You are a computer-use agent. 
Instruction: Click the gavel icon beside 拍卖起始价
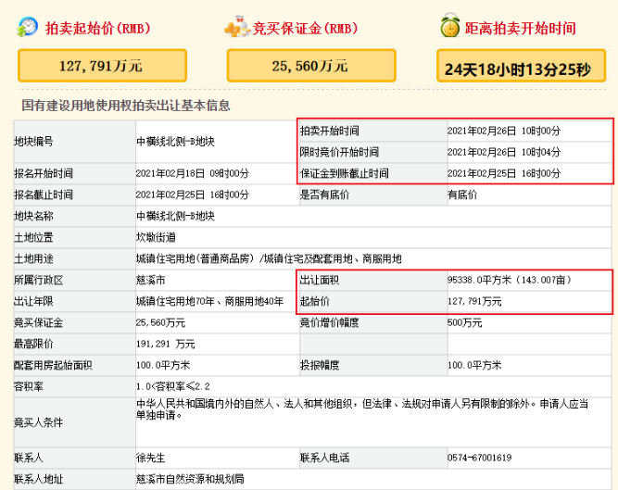(x=28, y=26)
